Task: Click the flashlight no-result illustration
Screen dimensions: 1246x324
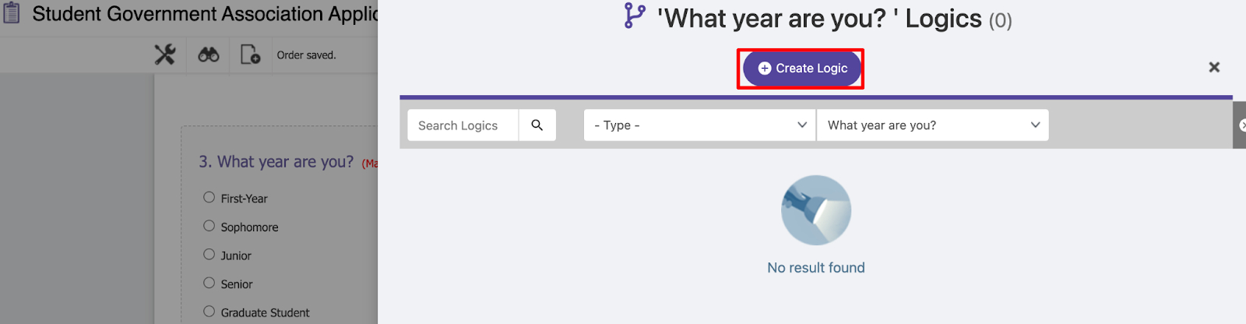Action: (x=816, y=210)
